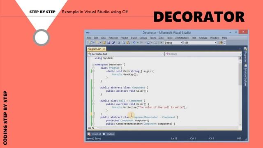This screenshot has width=263, height=148.
Task: Click the Open File folder icon
Action: (104, 43)
